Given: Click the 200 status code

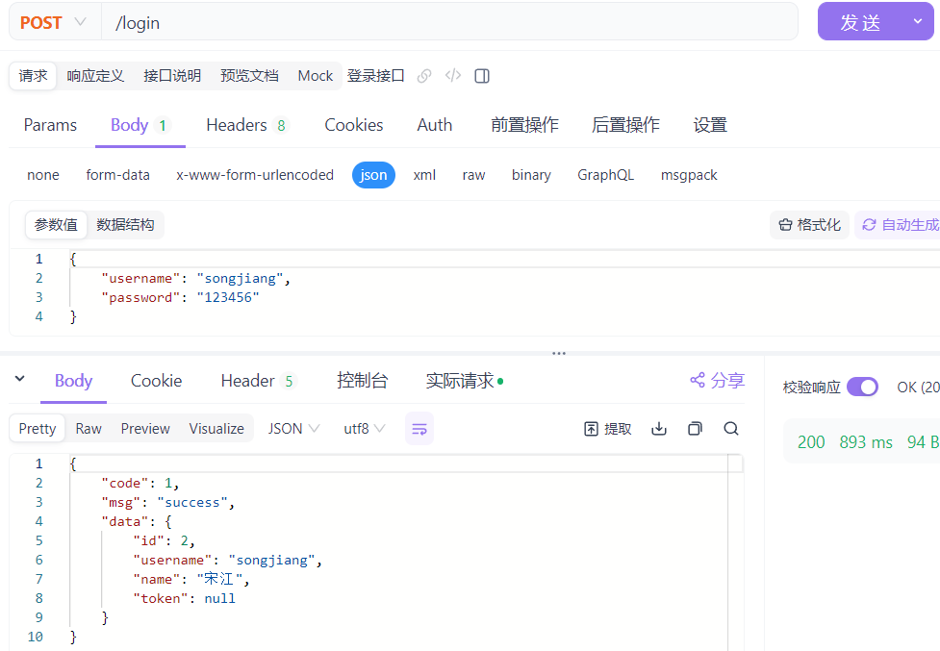Looking at the screenshot, I should tap(811, 442).
